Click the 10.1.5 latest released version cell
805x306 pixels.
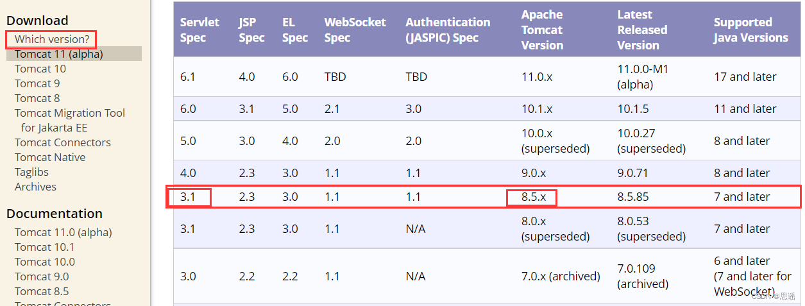[633, 109]
